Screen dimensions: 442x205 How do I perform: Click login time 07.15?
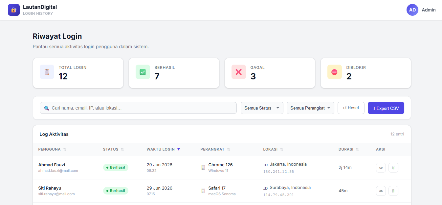coord(151,194)
